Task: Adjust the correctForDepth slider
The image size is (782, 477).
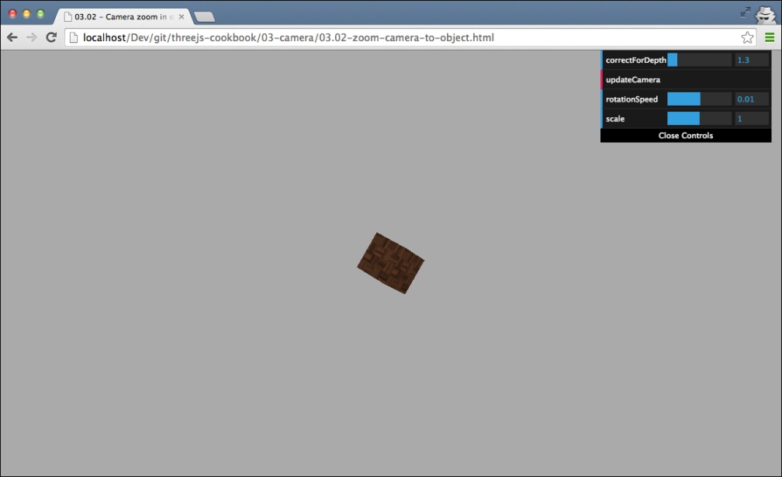Action: tap(699, 60)
